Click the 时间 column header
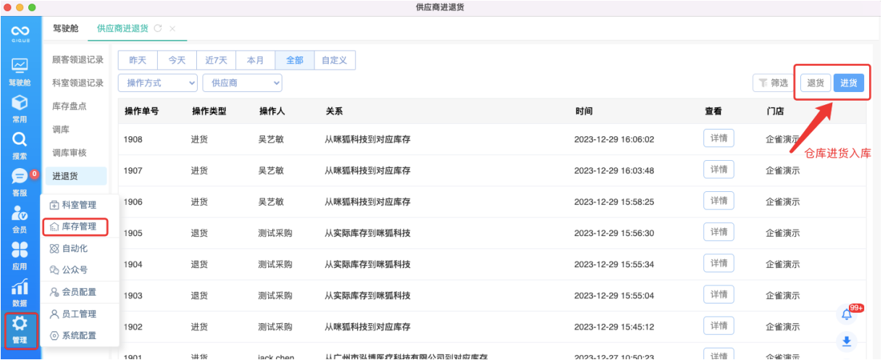 coord(584,112)
